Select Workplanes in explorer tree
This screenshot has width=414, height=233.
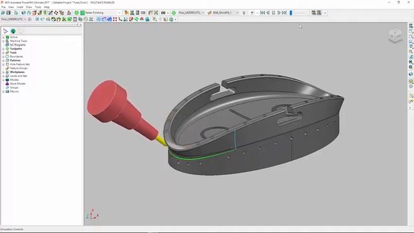click(x=17, y=72)
